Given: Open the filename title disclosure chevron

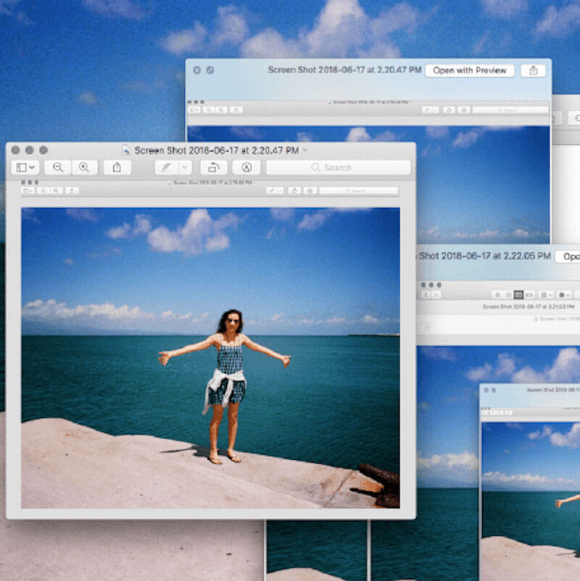Looking at the screenshot, I should [304, 151].
